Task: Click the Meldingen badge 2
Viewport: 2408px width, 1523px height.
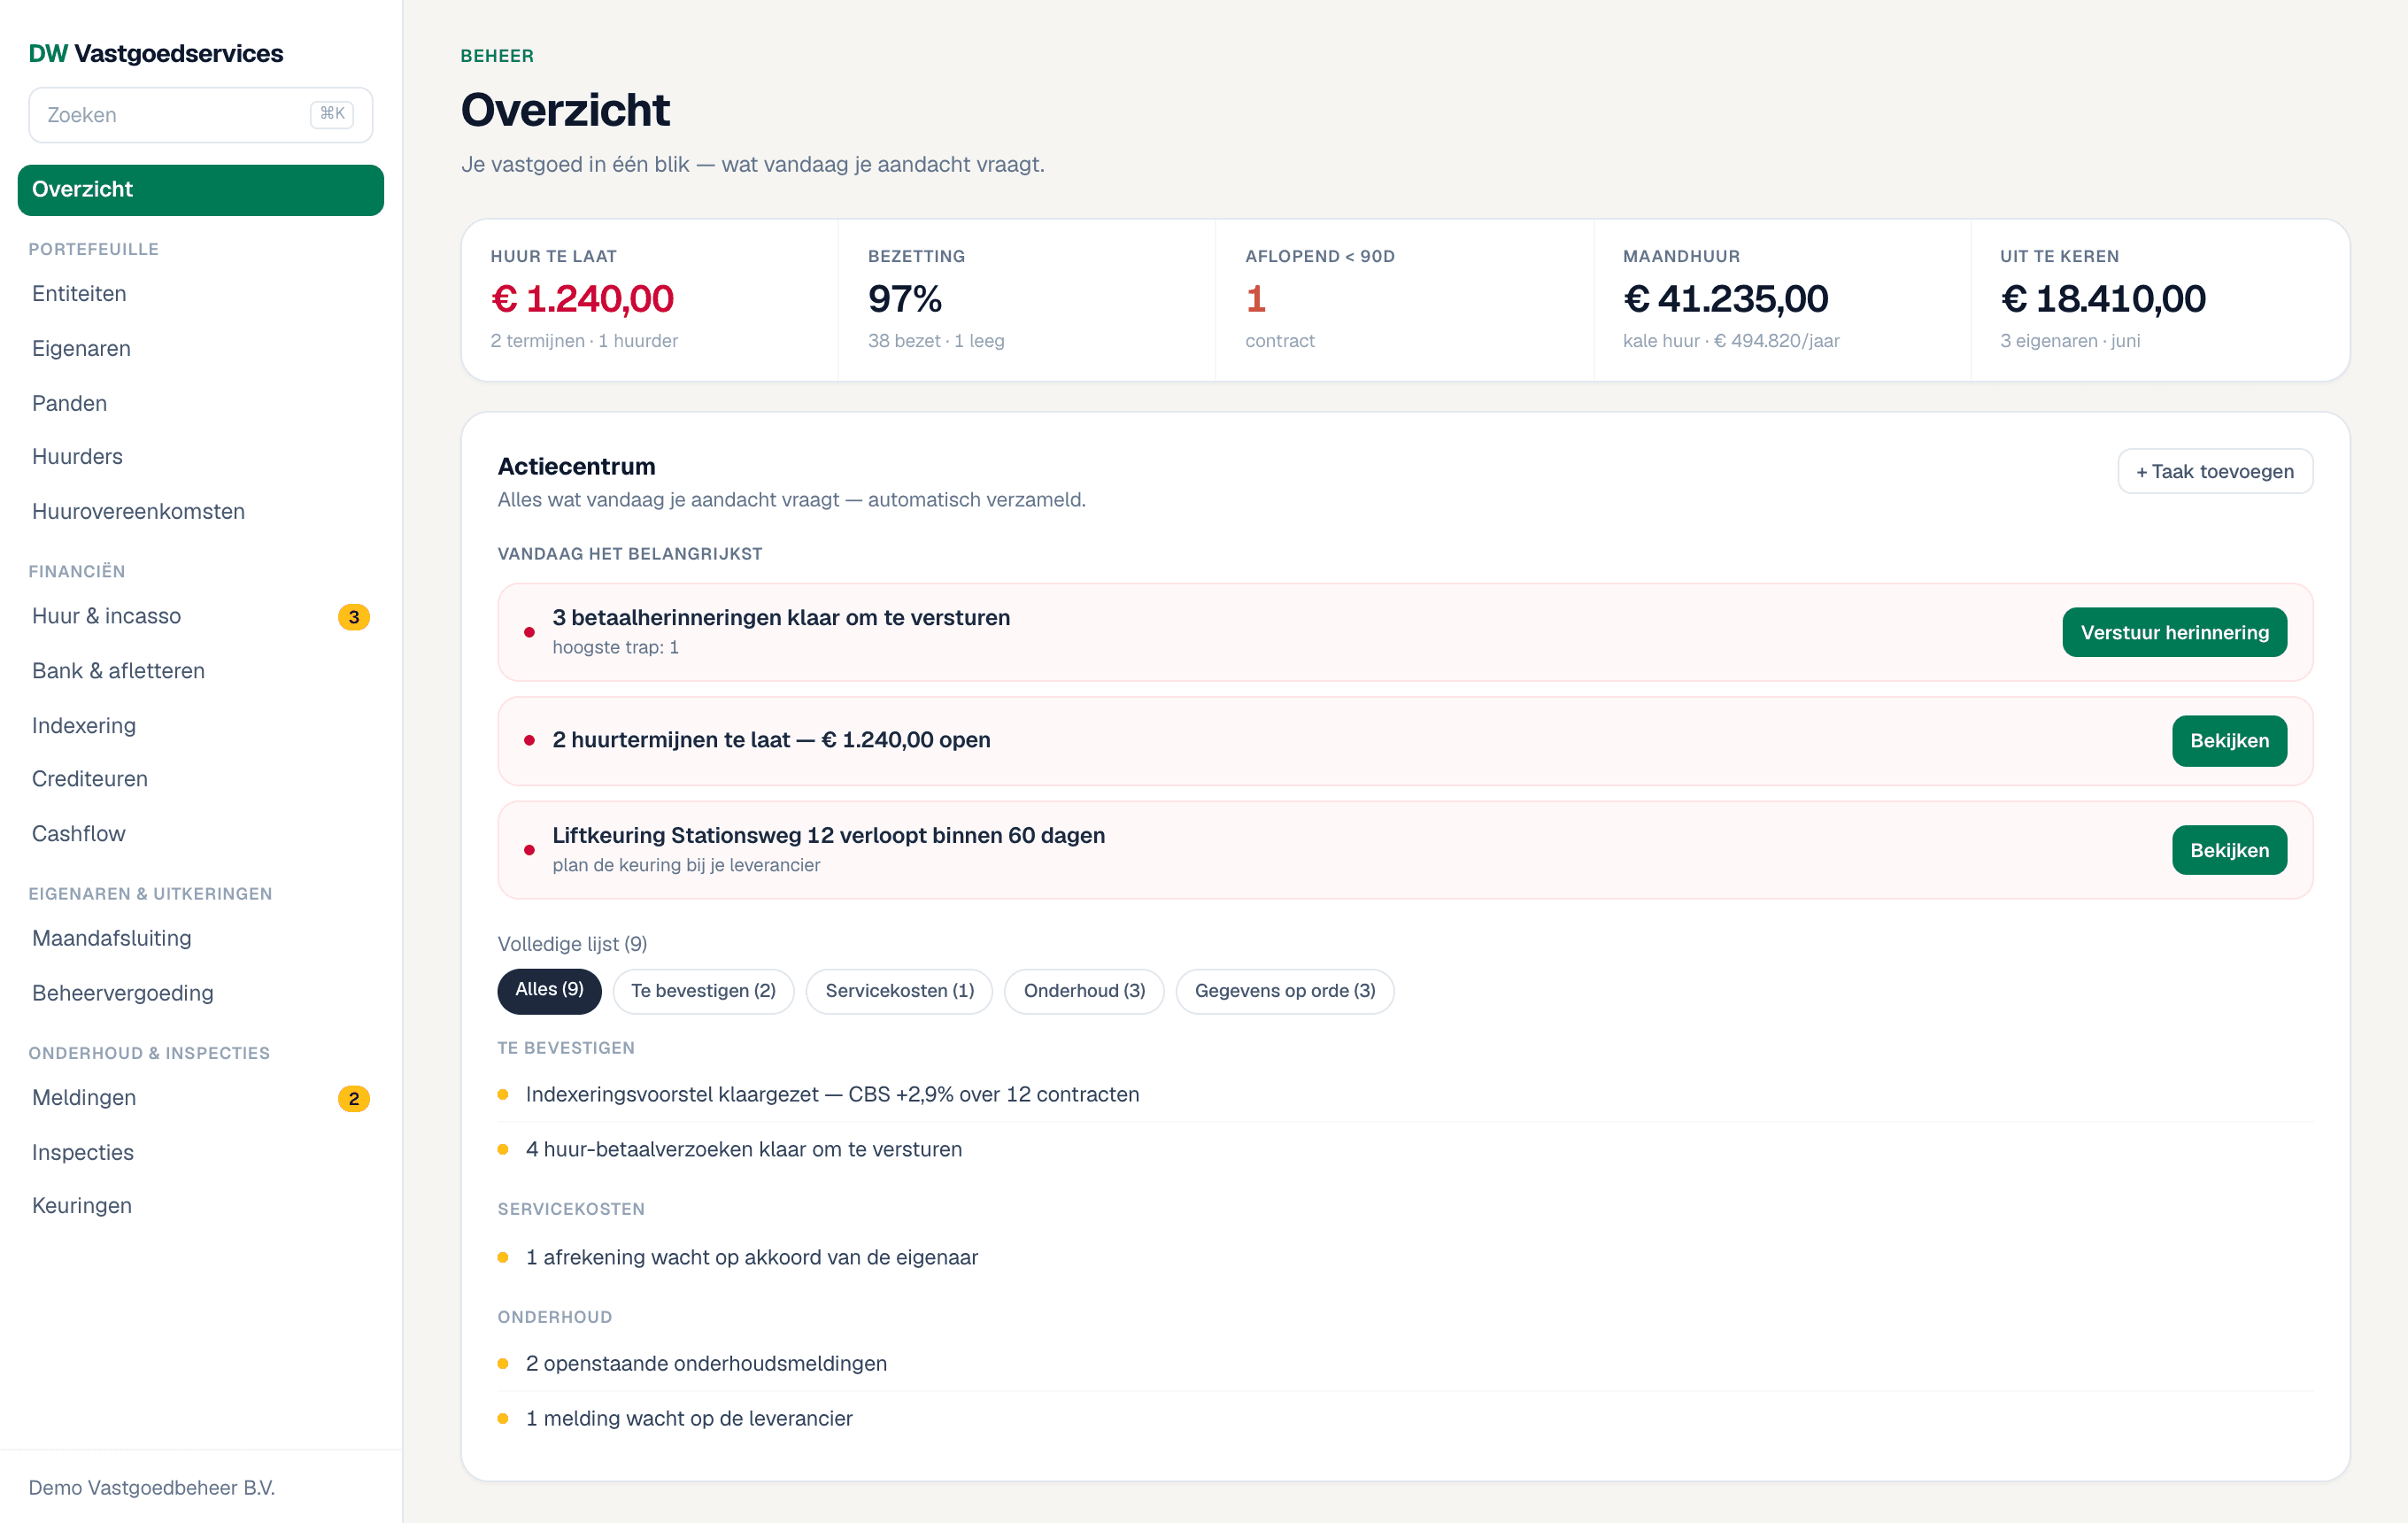Action: (354, 1098)
